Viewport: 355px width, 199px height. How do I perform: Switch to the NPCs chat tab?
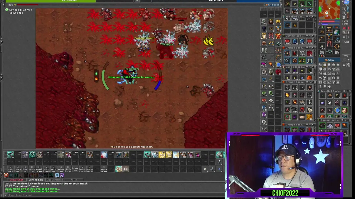tap(74, 180)
